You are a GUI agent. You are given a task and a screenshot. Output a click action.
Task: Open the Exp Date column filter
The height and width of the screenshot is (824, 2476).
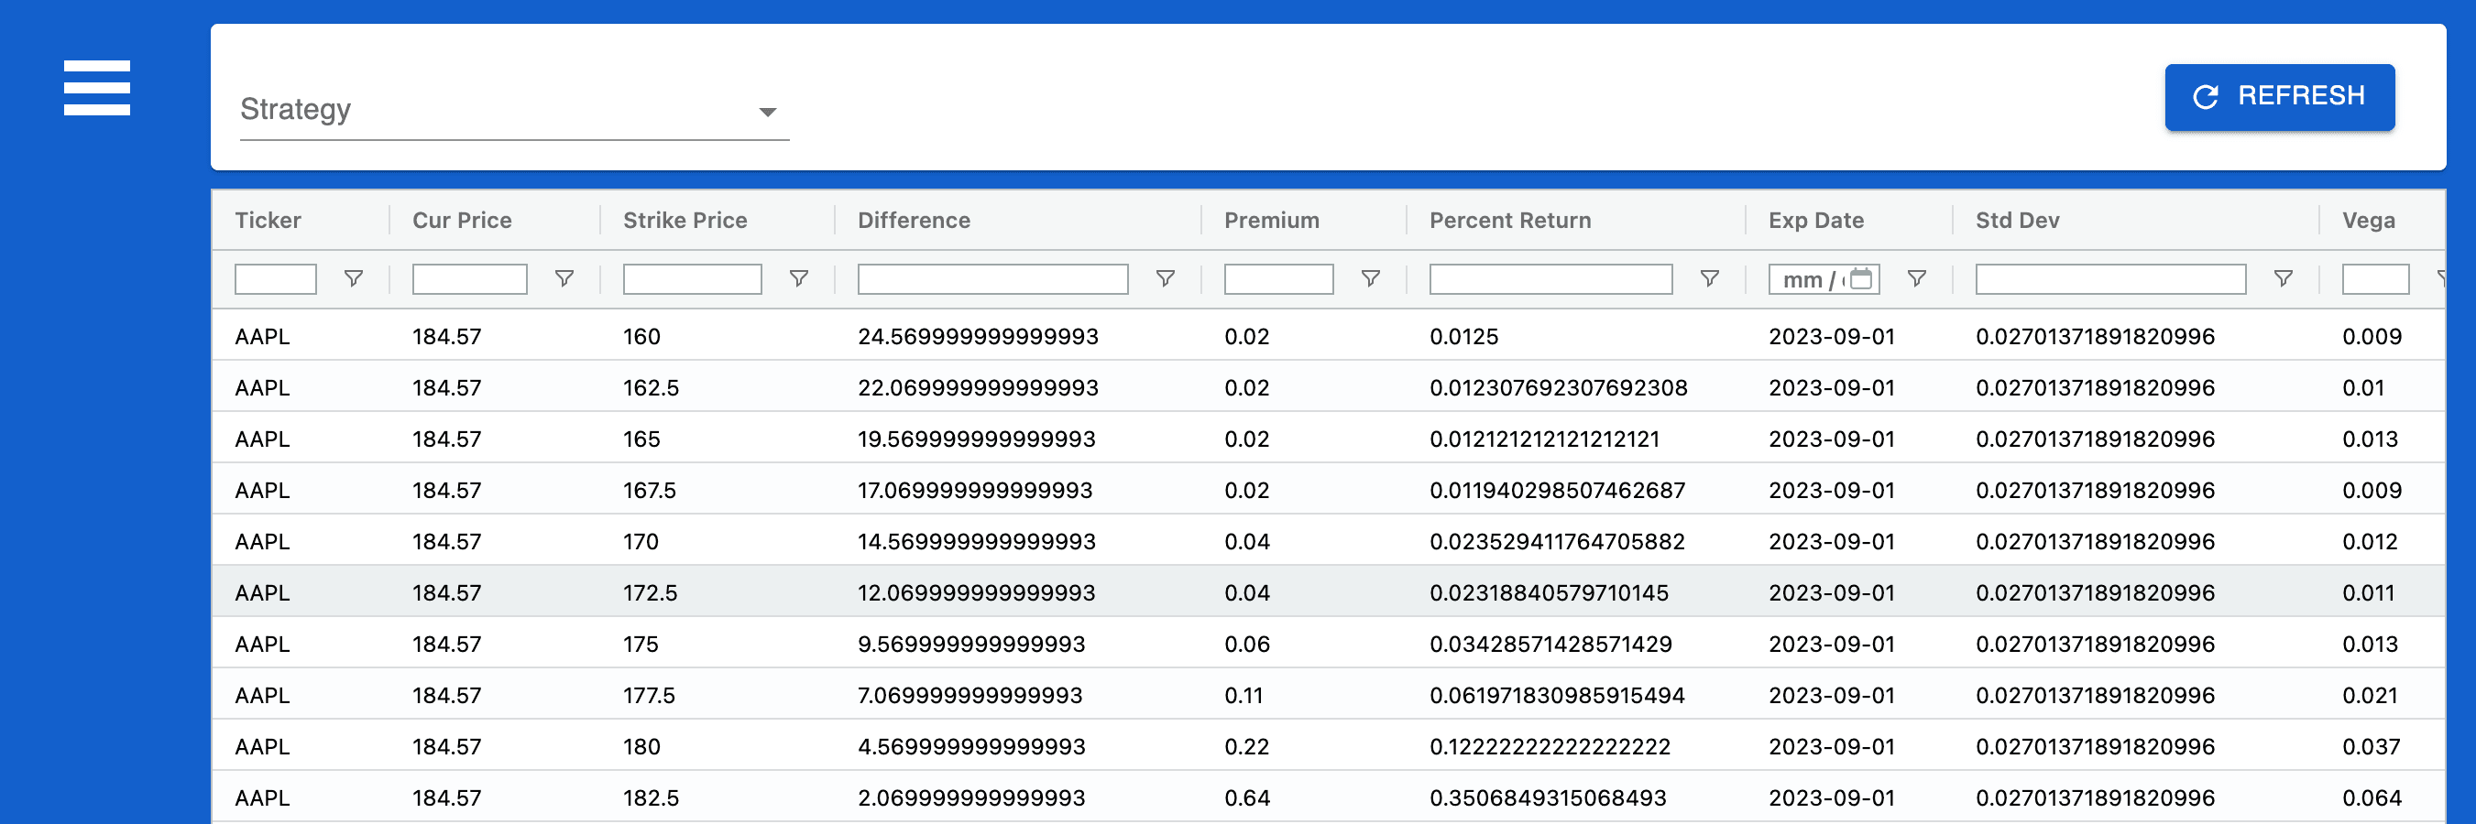[x=1917, y=278]
